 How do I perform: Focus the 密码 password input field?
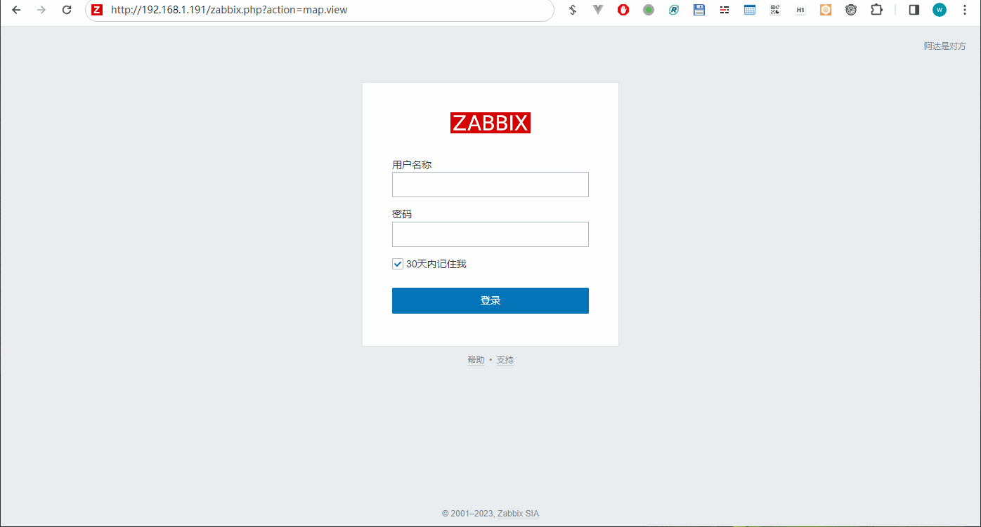[490, 234]
